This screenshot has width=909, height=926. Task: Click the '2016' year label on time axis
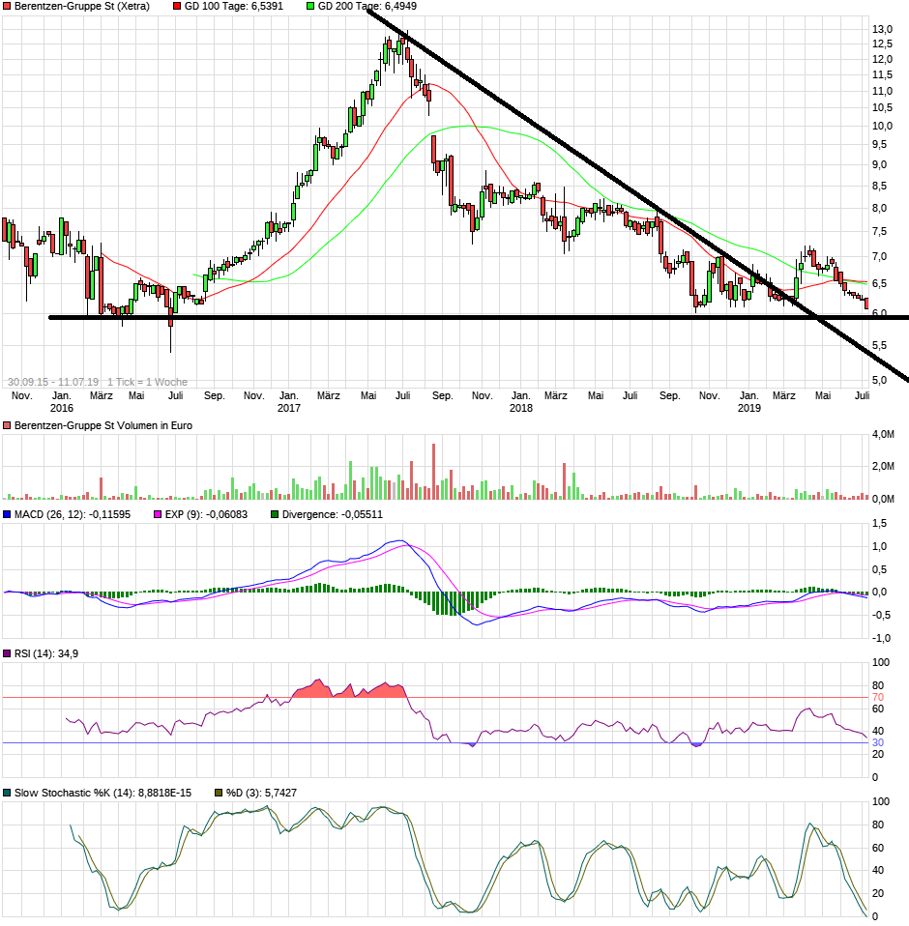pos(62,408)
